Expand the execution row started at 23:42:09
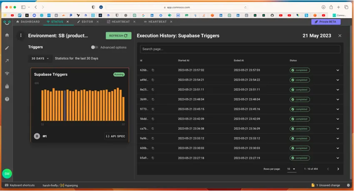Viewport: 354px width, 191px height. tap(337, 119)
